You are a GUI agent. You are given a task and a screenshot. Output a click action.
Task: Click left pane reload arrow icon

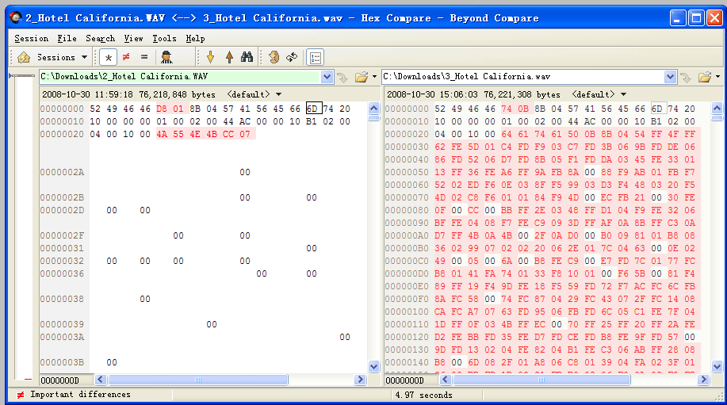click(x=343, y=78)
